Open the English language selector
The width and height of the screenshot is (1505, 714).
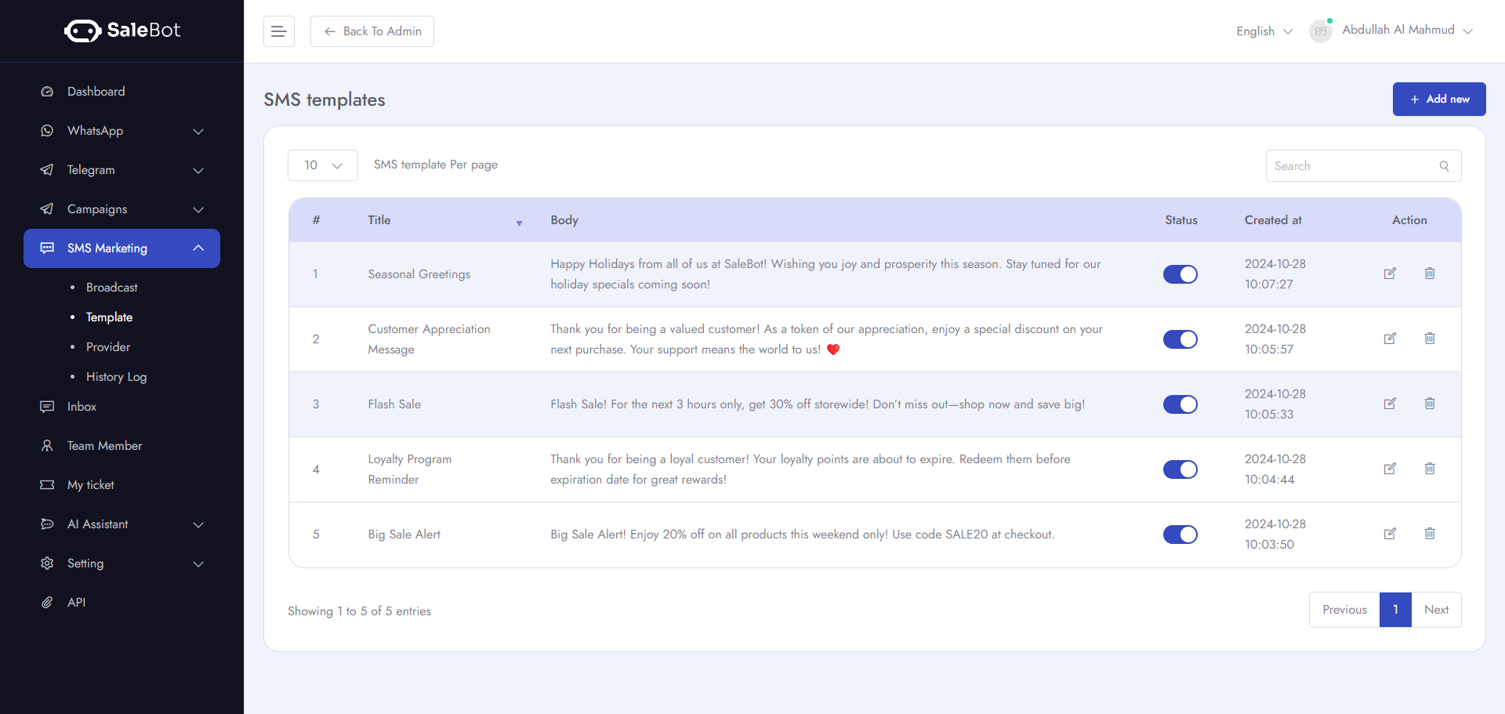click(x=1264, y=31)
